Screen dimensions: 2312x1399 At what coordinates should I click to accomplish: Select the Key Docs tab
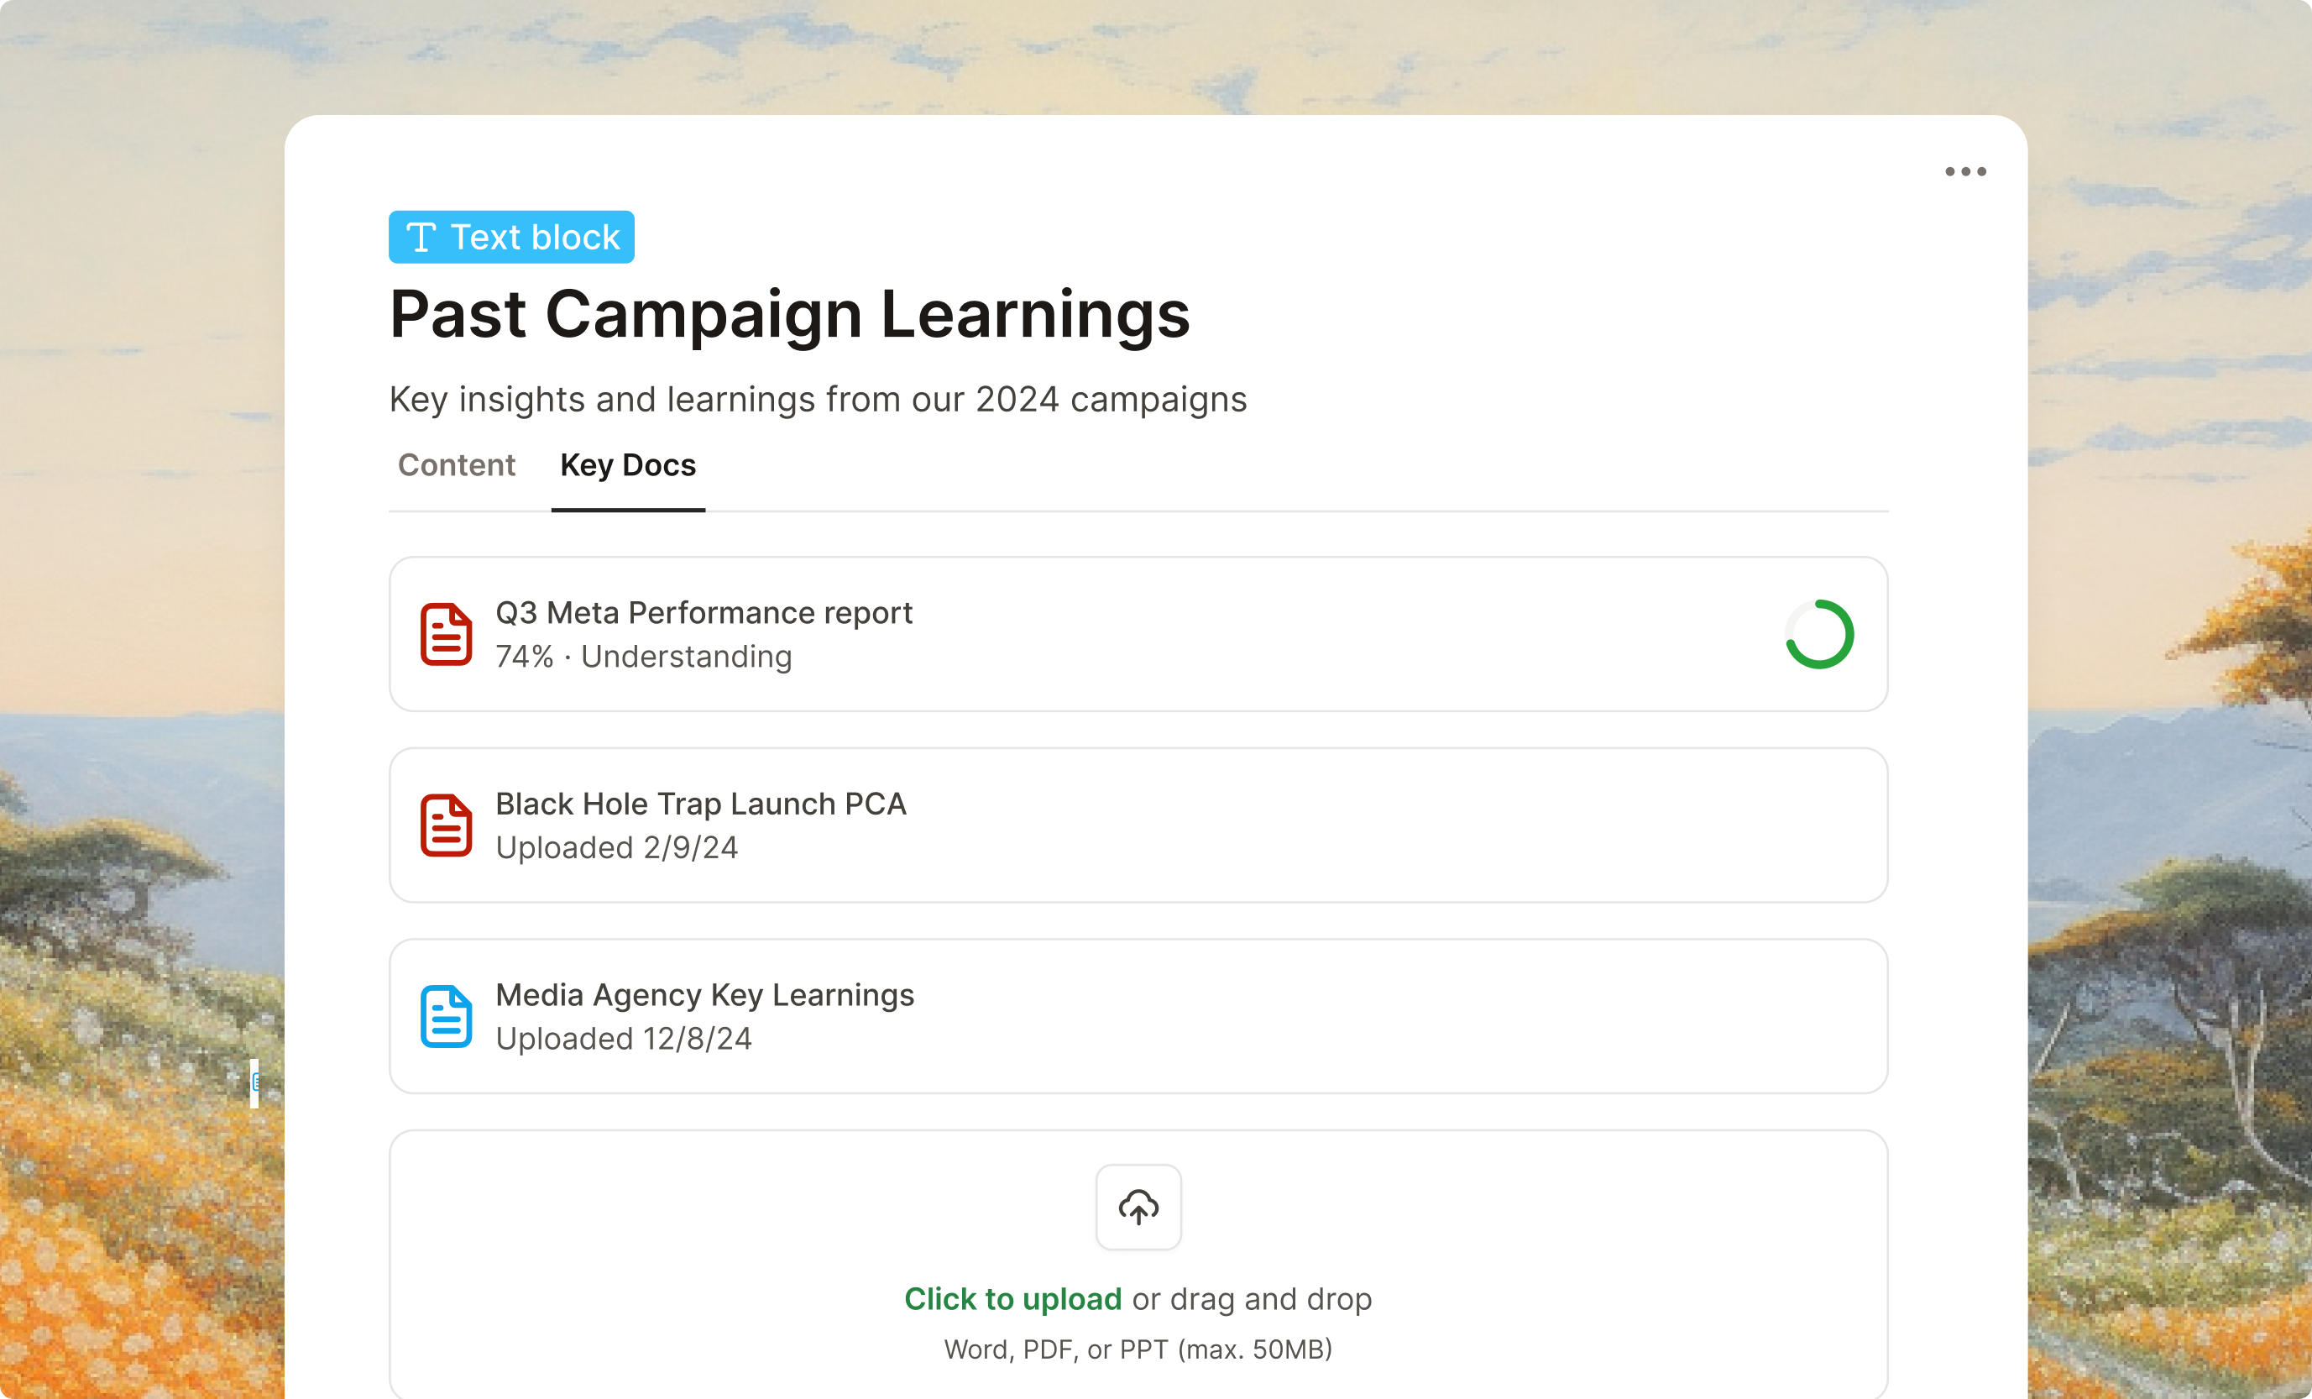(628, 465)
